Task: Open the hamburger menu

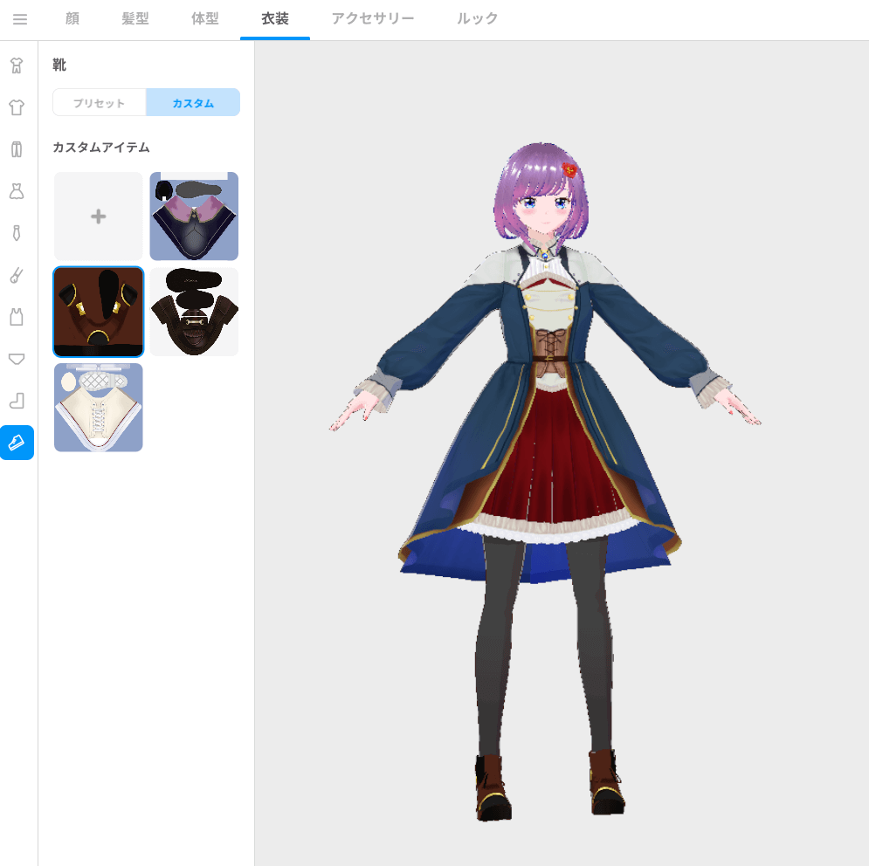Action: tap(20, 19)
